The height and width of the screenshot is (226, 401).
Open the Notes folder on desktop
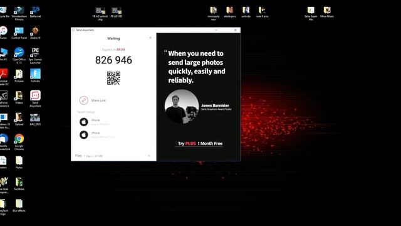click(x=19, y=163)
